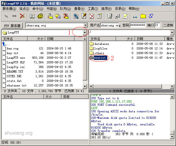Open the remote path dropdown arrow
Image resolution: width=176 pixels, height=146 pixels.
coord(172,33)
